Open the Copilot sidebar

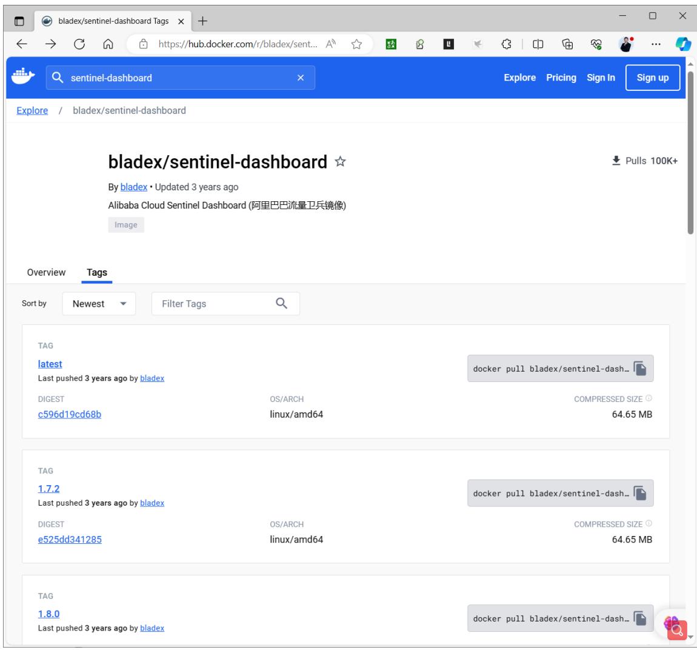(x=683, y=44)
